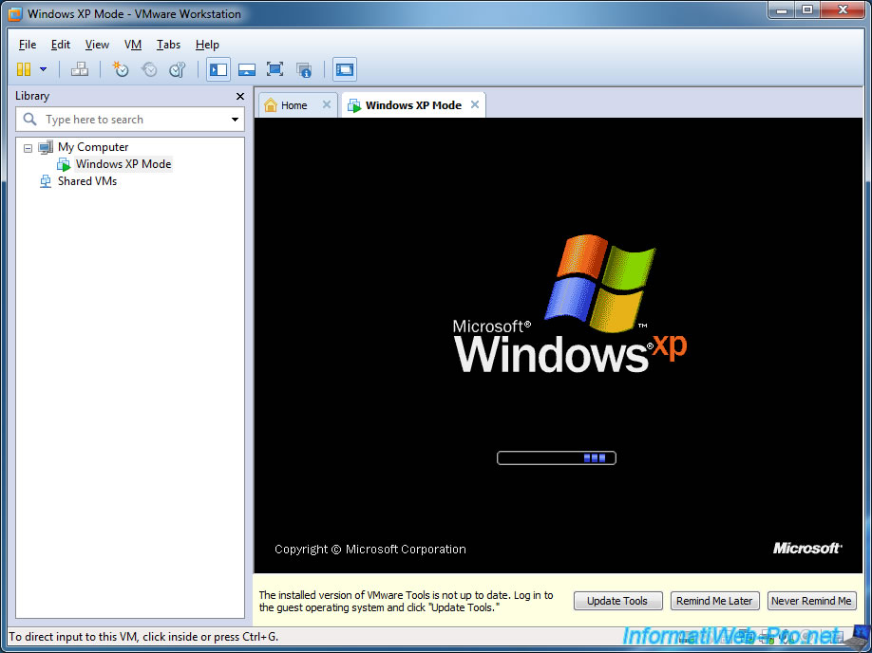Send Ctrl+Alt+Del to the virtual machine
Screen dimensions: 872x653
(80, 69)
